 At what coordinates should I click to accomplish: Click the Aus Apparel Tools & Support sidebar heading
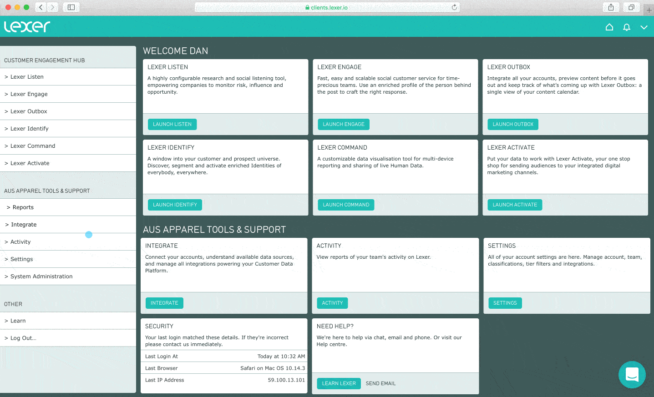[x=47, y=191]
